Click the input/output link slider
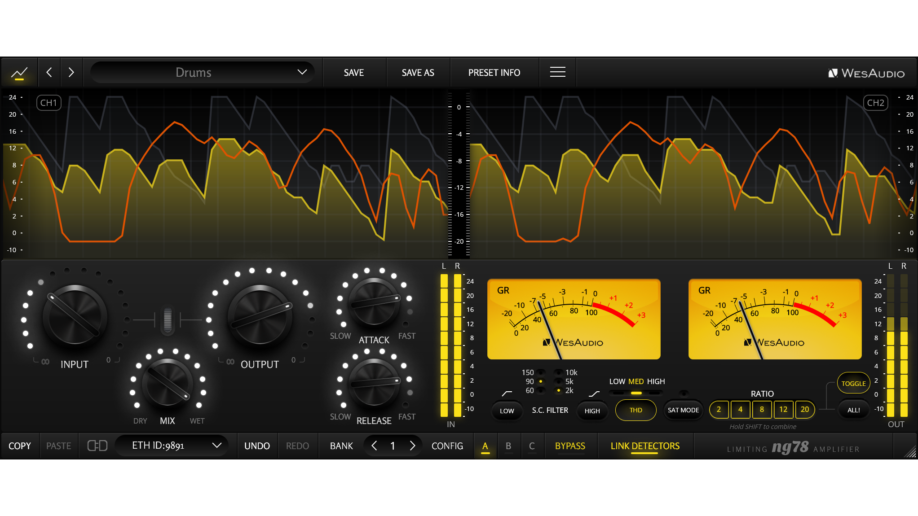Viewport: 918px width, 516px height. 168,320
